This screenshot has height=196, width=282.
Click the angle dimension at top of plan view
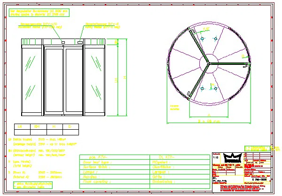coord(206,29)
